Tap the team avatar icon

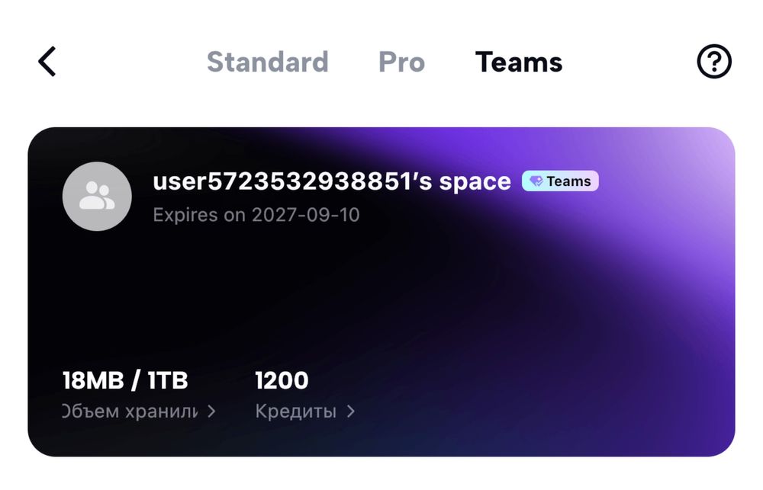point(97,196)
